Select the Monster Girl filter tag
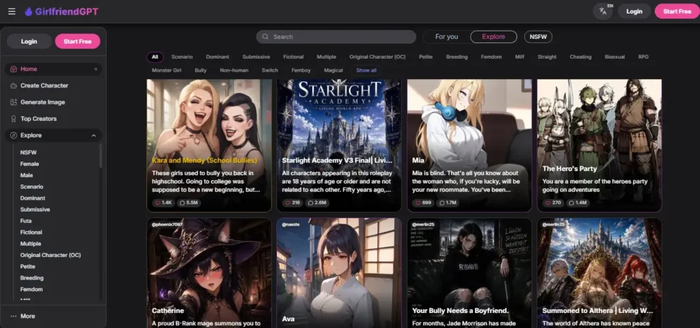 click(x=167, y=70)
